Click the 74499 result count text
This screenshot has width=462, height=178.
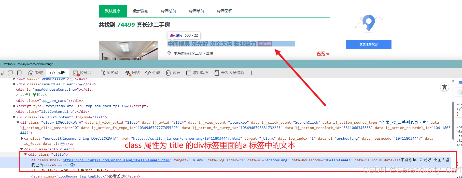click(126, 25)
